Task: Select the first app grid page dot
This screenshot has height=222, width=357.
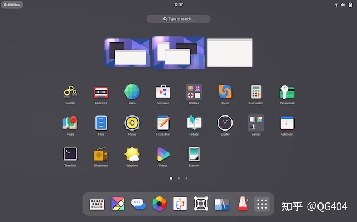Action: click(x=171, y=178)
